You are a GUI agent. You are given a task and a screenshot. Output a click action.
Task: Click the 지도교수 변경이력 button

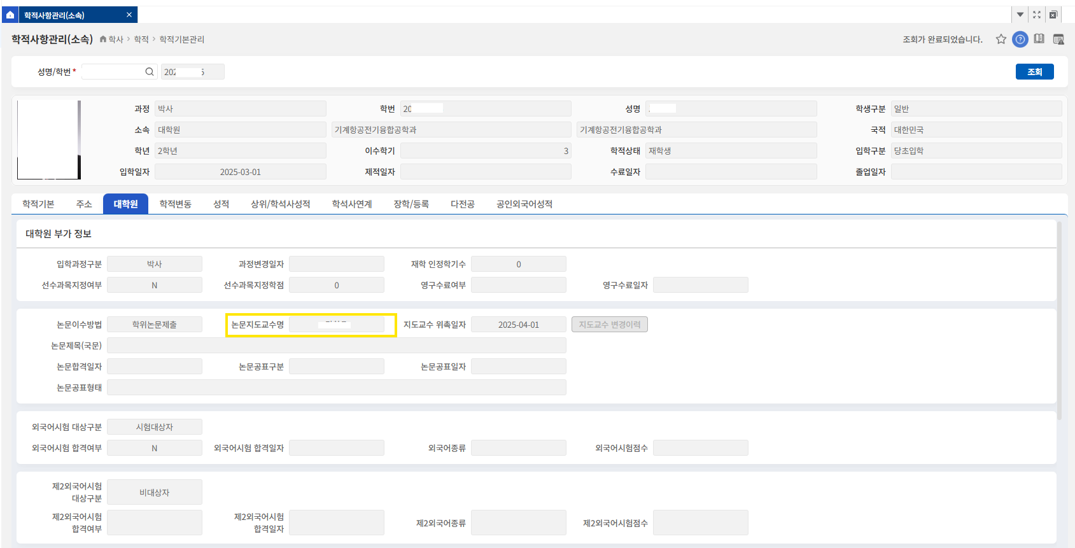click(610, 325)
